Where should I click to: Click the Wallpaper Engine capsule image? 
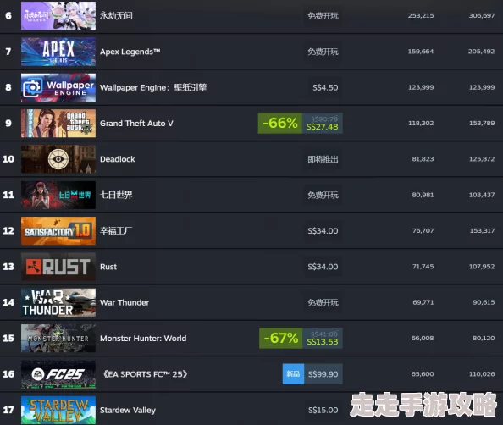pyautogui.click(x=58, y=87)
